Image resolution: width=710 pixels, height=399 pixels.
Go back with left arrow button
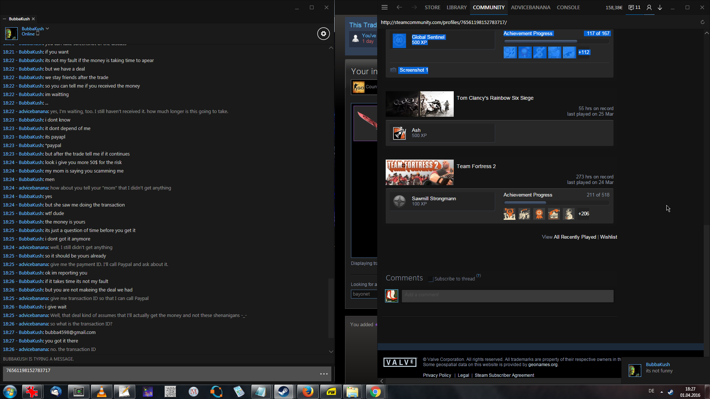[399, 7]
